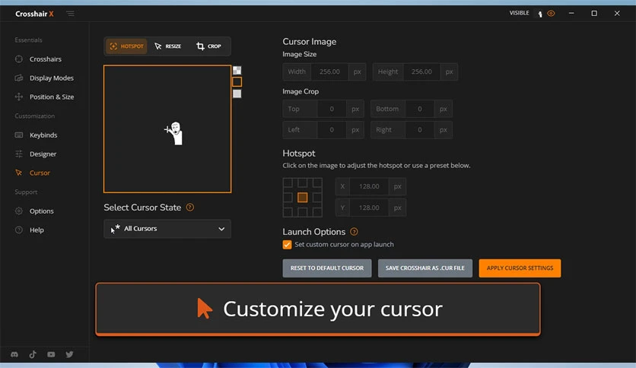636x368 pixels.
Task: Click Reset to Default Cursor
Action: 327,268
